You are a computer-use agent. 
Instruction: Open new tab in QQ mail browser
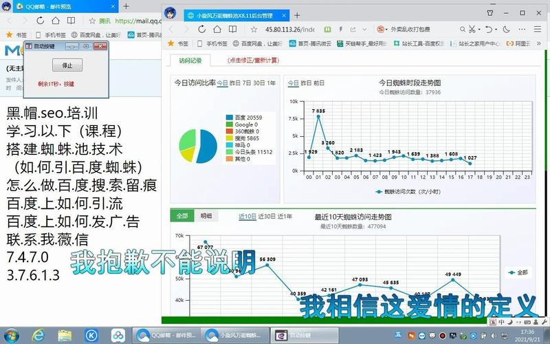126,6
